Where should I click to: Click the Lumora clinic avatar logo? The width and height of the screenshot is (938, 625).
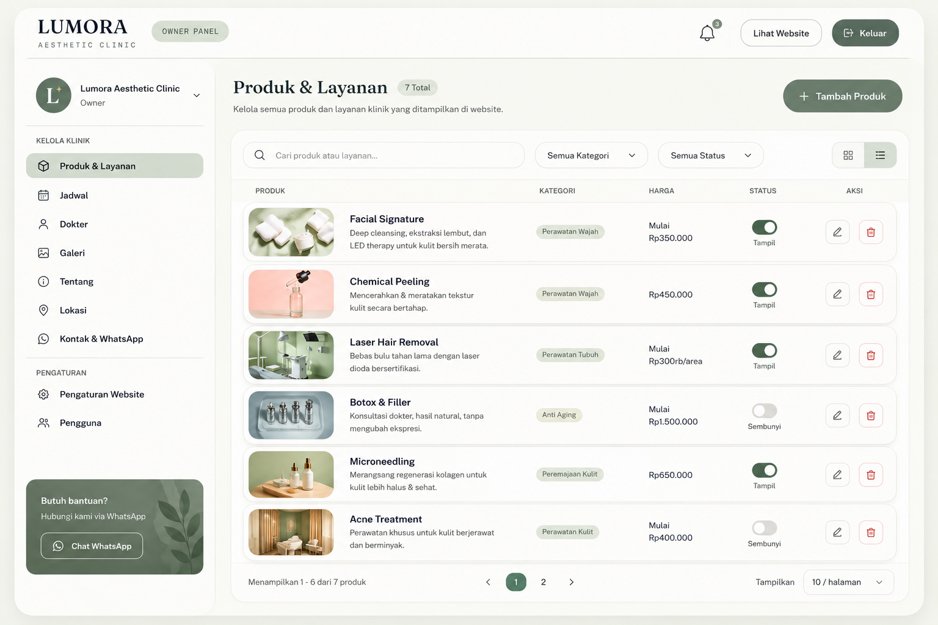54,95
